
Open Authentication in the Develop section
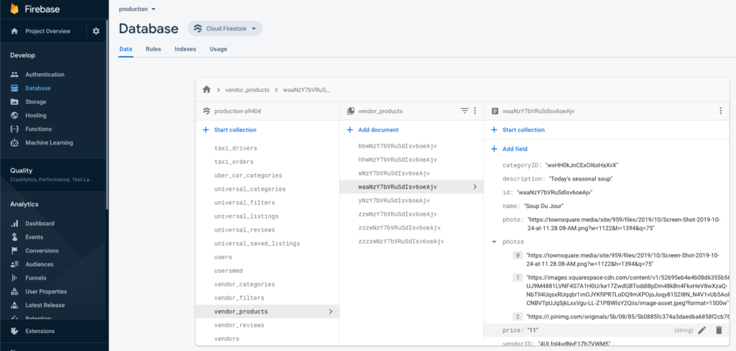45,75
